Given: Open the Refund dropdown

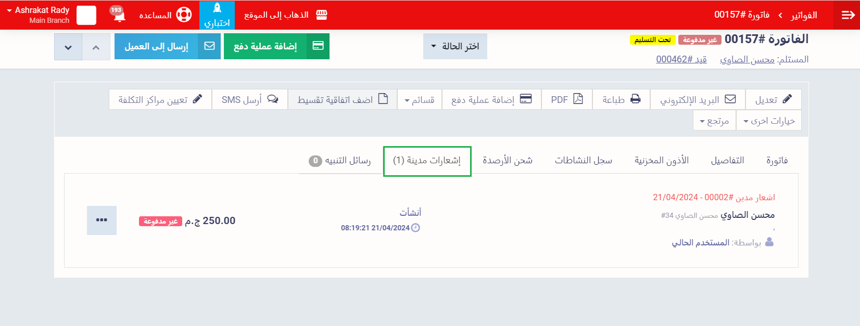Looking at the screenshot, I should tap(714, 121).
